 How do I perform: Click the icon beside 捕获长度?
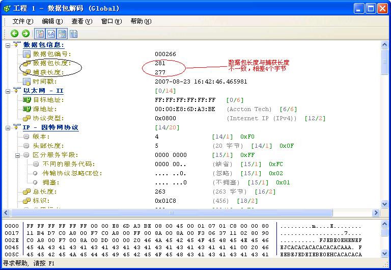[x=26, y=72]
